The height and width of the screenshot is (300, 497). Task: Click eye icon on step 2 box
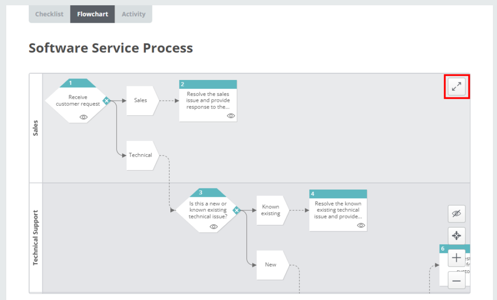click(x=231, y=116)
